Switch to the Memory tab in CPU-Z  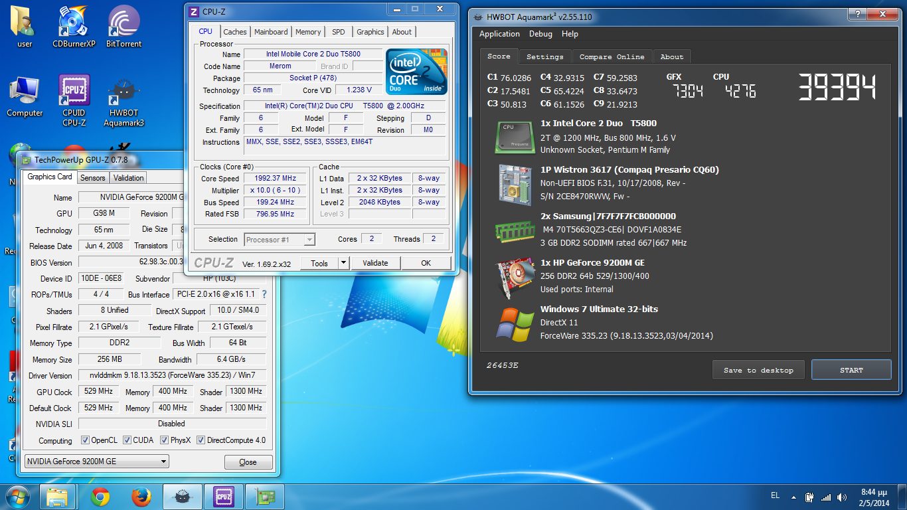[308, 32]
